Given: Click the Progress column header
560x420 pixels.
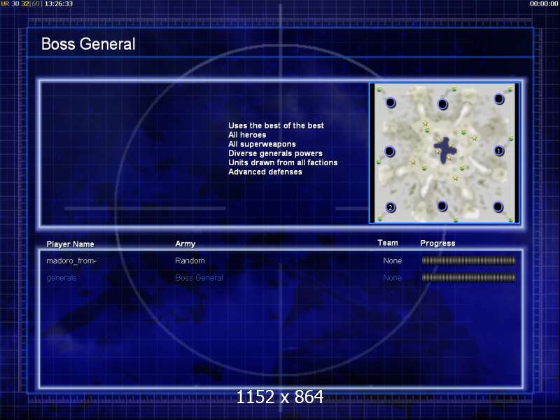Looking at the screenshot, I should [438, 244].
